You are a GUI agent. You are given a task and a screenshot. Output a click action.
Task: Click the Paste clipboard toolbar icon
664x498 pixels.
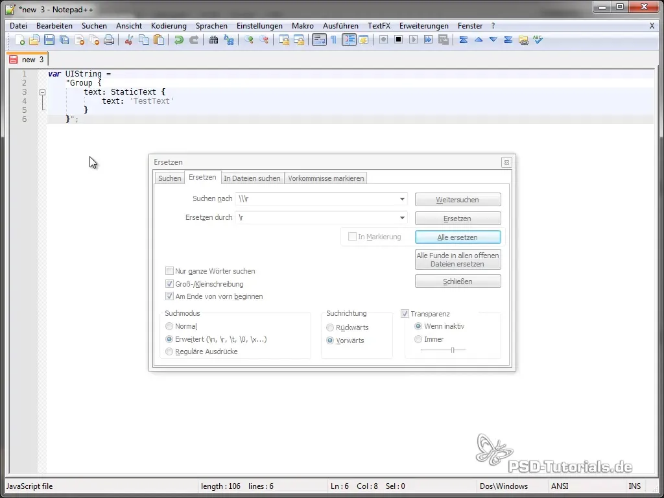(x=159, y=40)
